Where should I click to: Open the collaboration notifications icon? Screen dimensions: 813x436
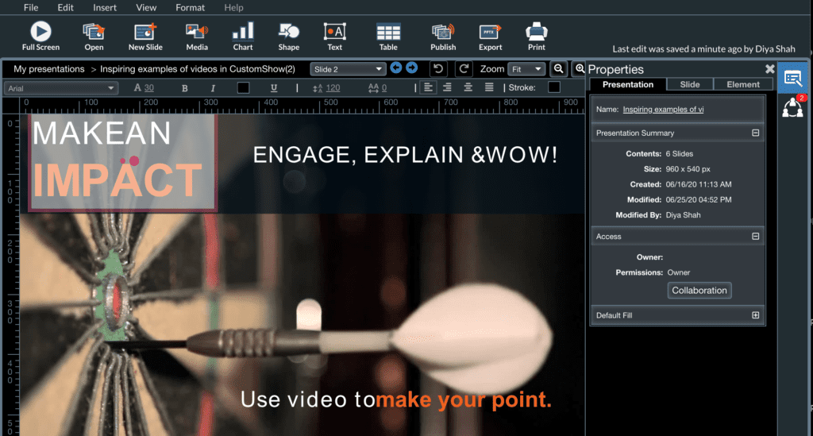793,106
